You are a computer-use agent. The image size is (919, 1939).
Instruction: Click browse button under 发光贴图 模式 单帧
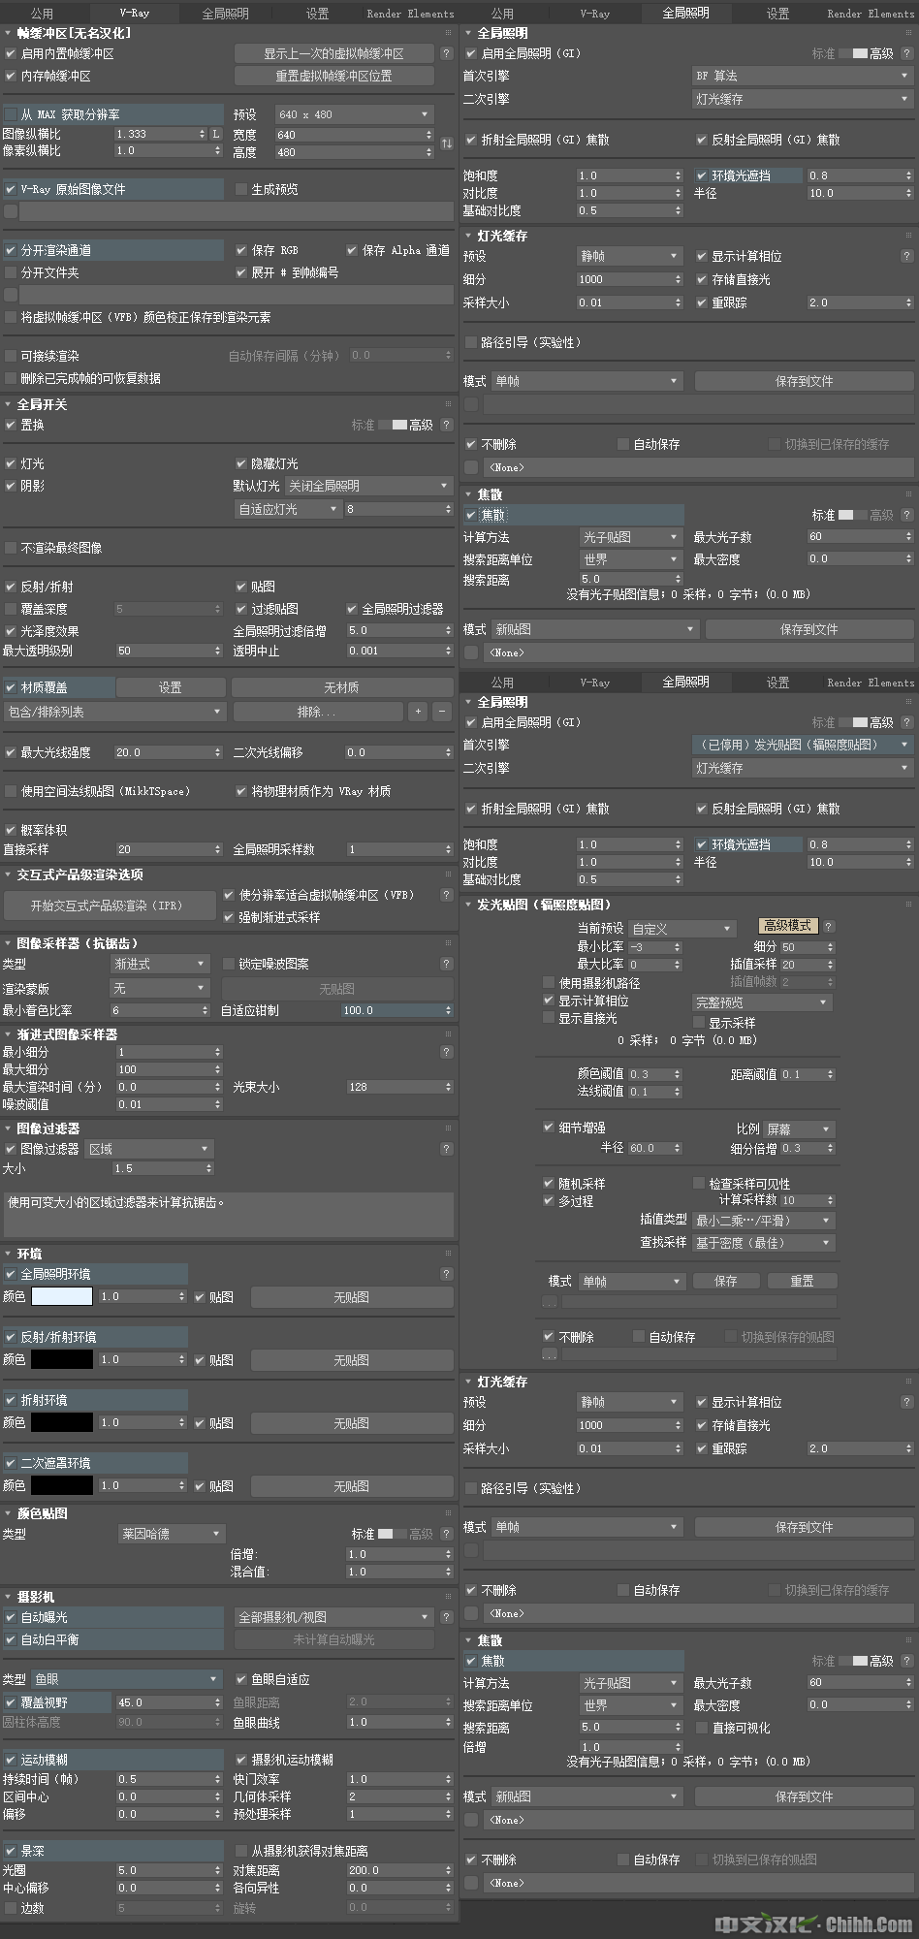[550, 1302]
